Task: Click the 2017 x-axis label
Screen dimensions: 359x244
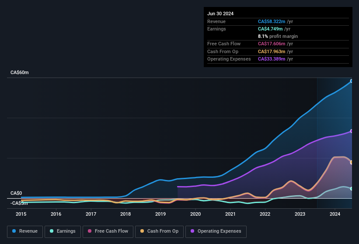Action: coord(91,214)
